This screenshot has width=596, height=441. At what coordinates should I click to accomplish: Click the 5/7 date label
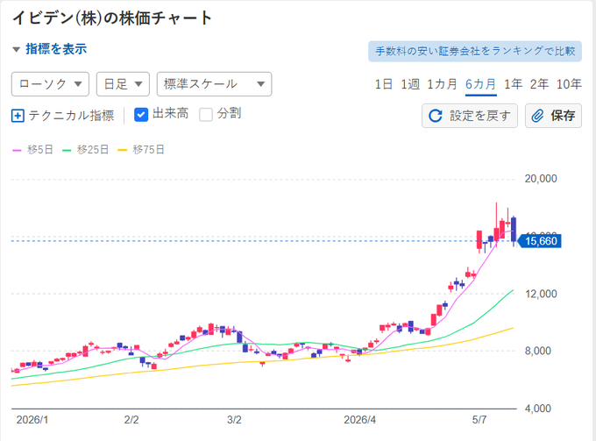pyautogui.click(x=479, y=420)
